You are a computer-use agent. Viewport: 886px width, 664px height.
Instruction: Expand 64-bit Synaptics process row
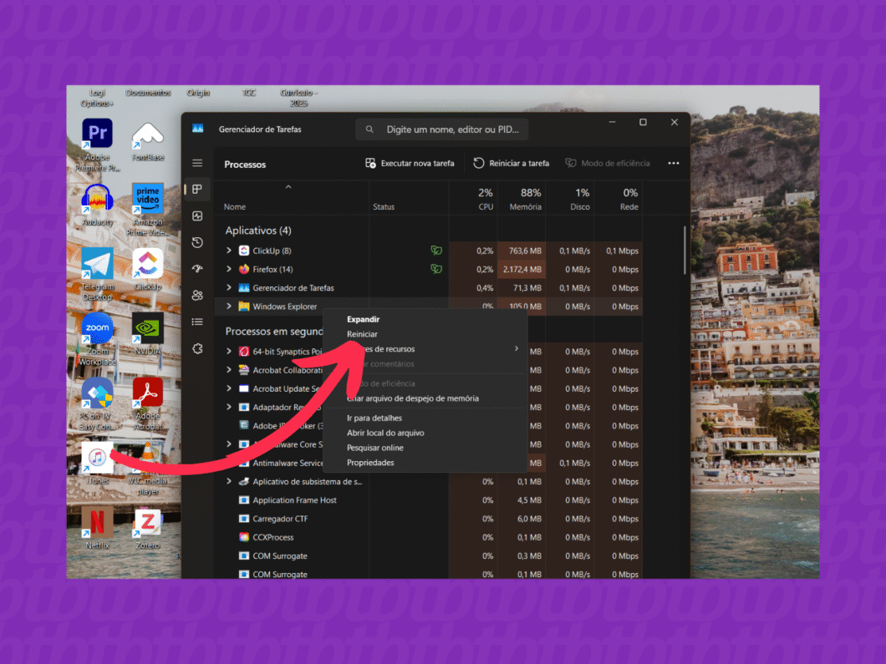tap(229, 351)
